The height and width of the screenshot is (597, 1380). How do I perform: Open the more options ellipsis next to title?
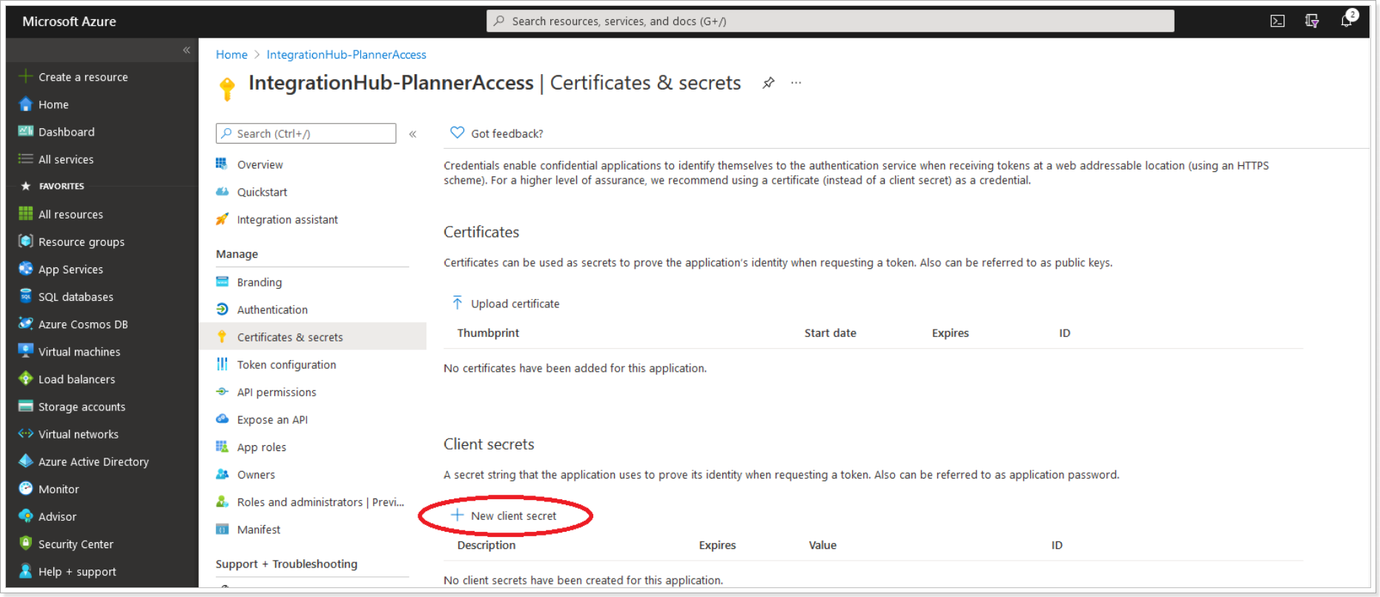(x=796, y=83)
